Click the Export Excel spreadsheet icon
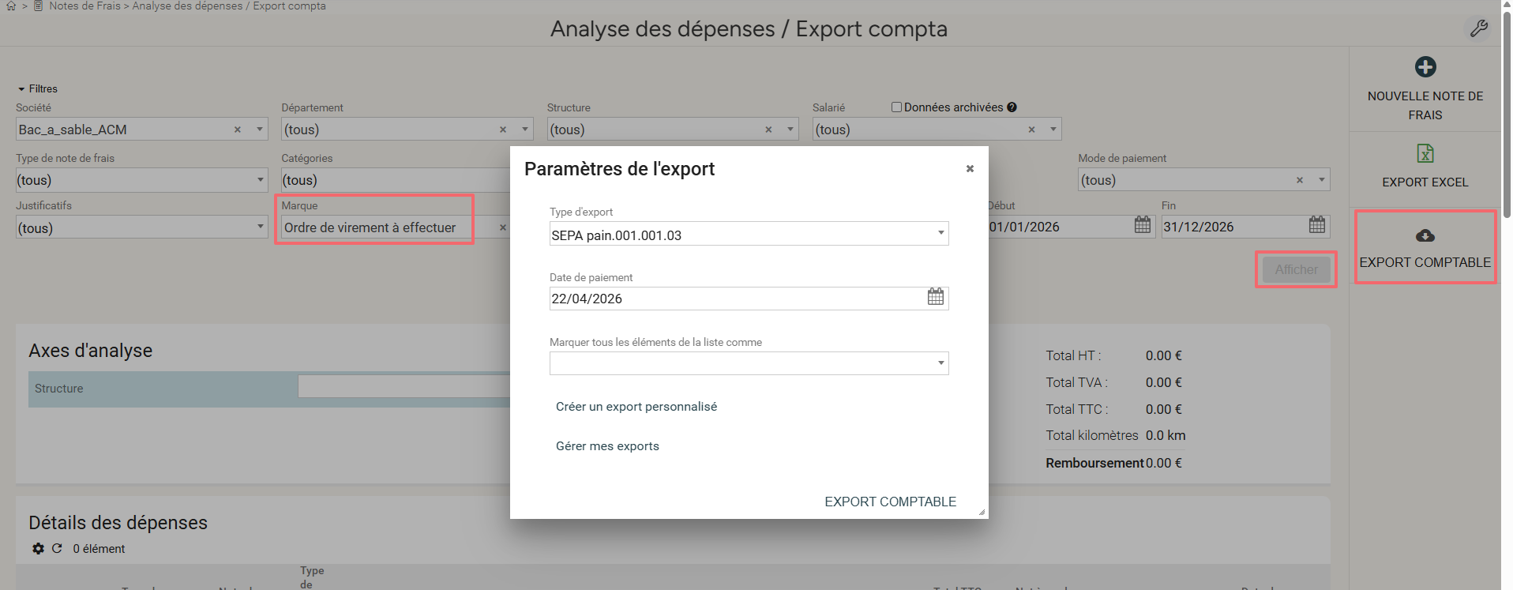 coord(1425,153)
